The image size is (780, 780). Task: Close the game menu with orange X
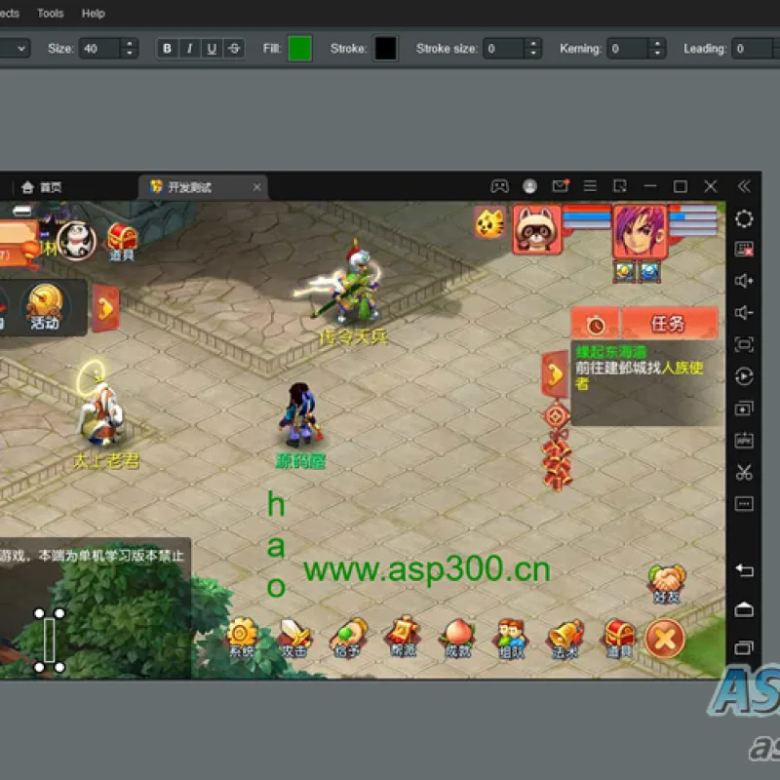[x=665, y=639]
